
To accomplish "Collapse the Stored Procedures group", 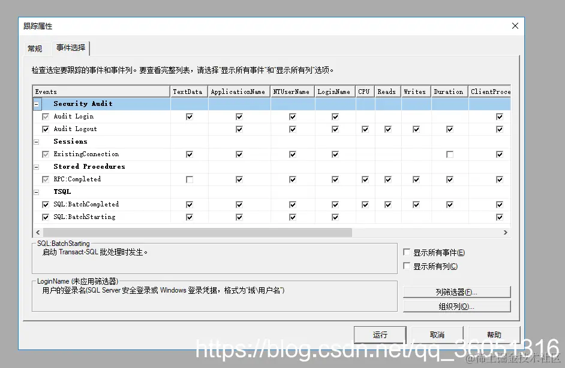I will tap(37, 166).
